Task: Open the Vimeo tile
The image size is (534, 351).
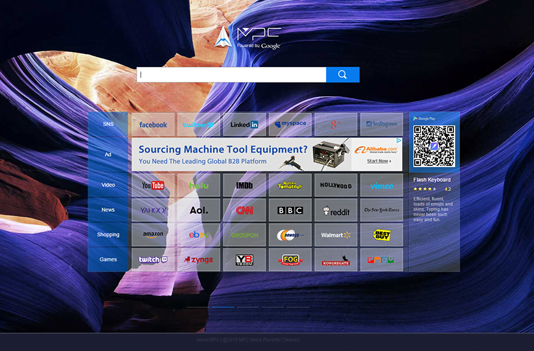Action: pyautogui.click(x=382, y=185)
